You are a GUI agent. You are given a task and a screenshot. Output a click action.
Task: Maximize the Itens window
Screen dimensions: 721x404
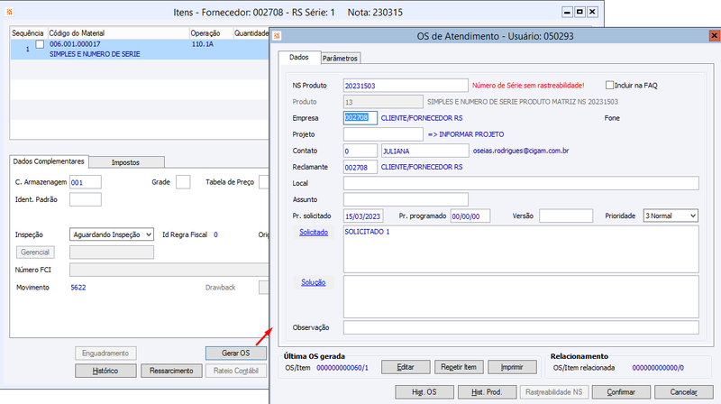click(x=580, y=12)
